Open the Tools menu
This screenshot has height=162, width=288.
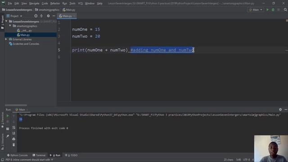(x=72, y=4)
